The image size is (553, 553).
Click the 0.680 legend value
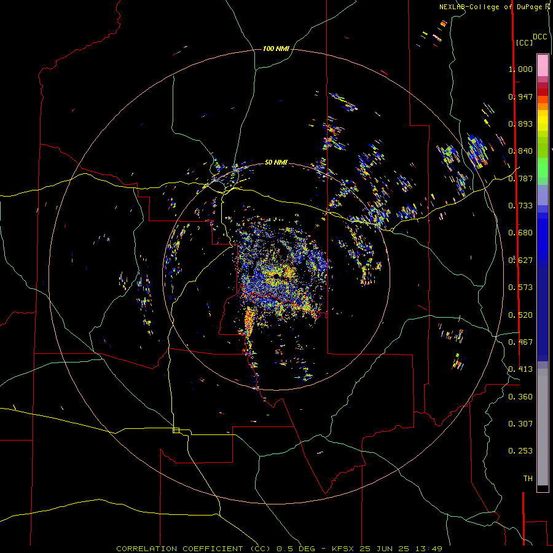pos(520,233)
